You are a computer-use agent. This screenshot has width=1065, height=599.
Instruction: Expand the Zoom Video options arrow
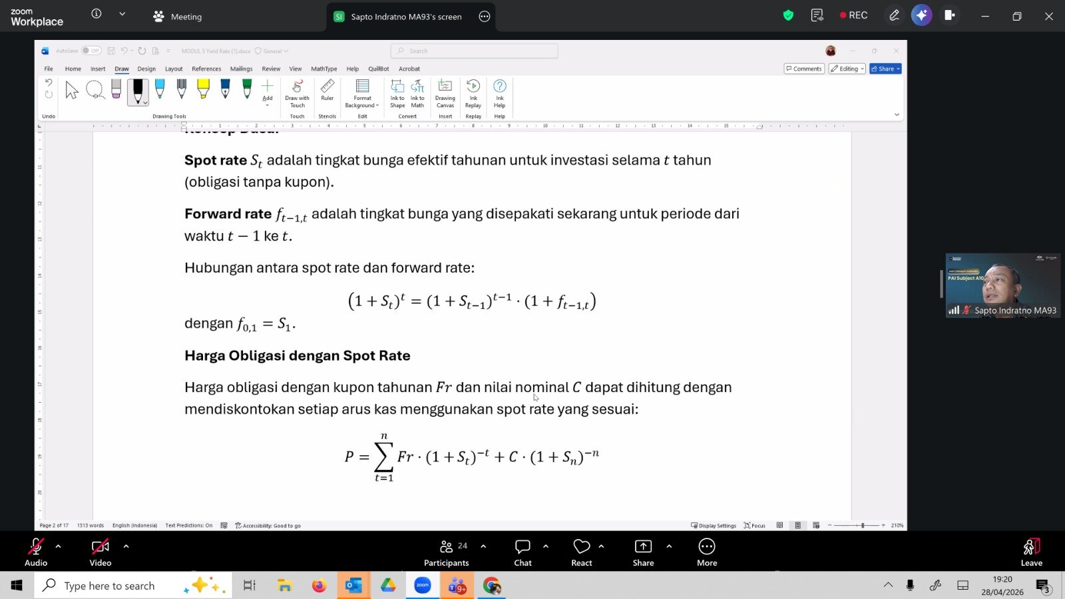point(126,546)
